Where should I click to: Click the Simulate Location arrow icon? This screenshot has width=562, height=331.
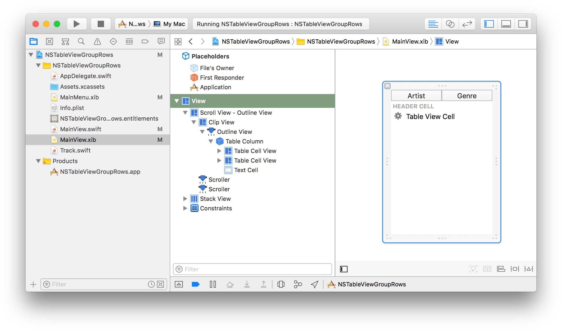click(315, 284)
